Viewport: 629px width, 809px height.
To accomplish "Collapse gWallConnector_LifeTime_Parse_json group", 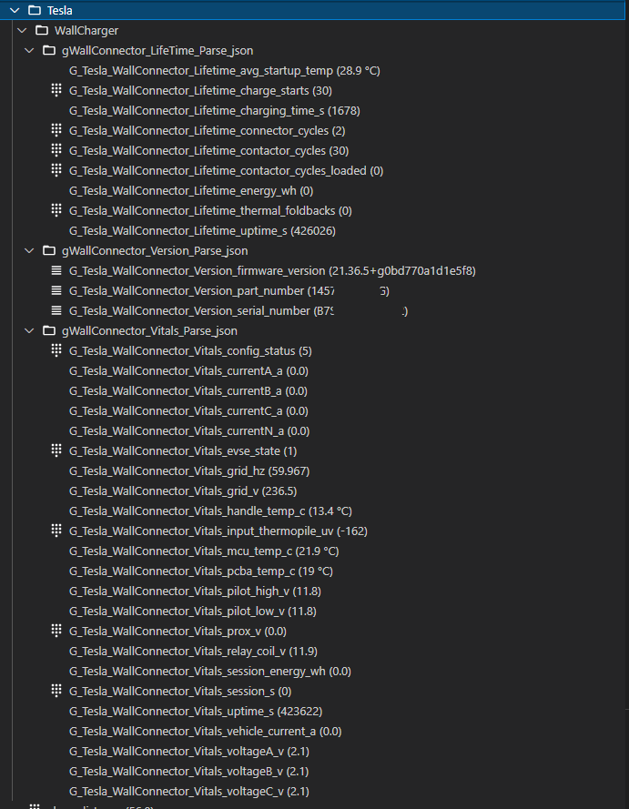I will click(29, 50).
